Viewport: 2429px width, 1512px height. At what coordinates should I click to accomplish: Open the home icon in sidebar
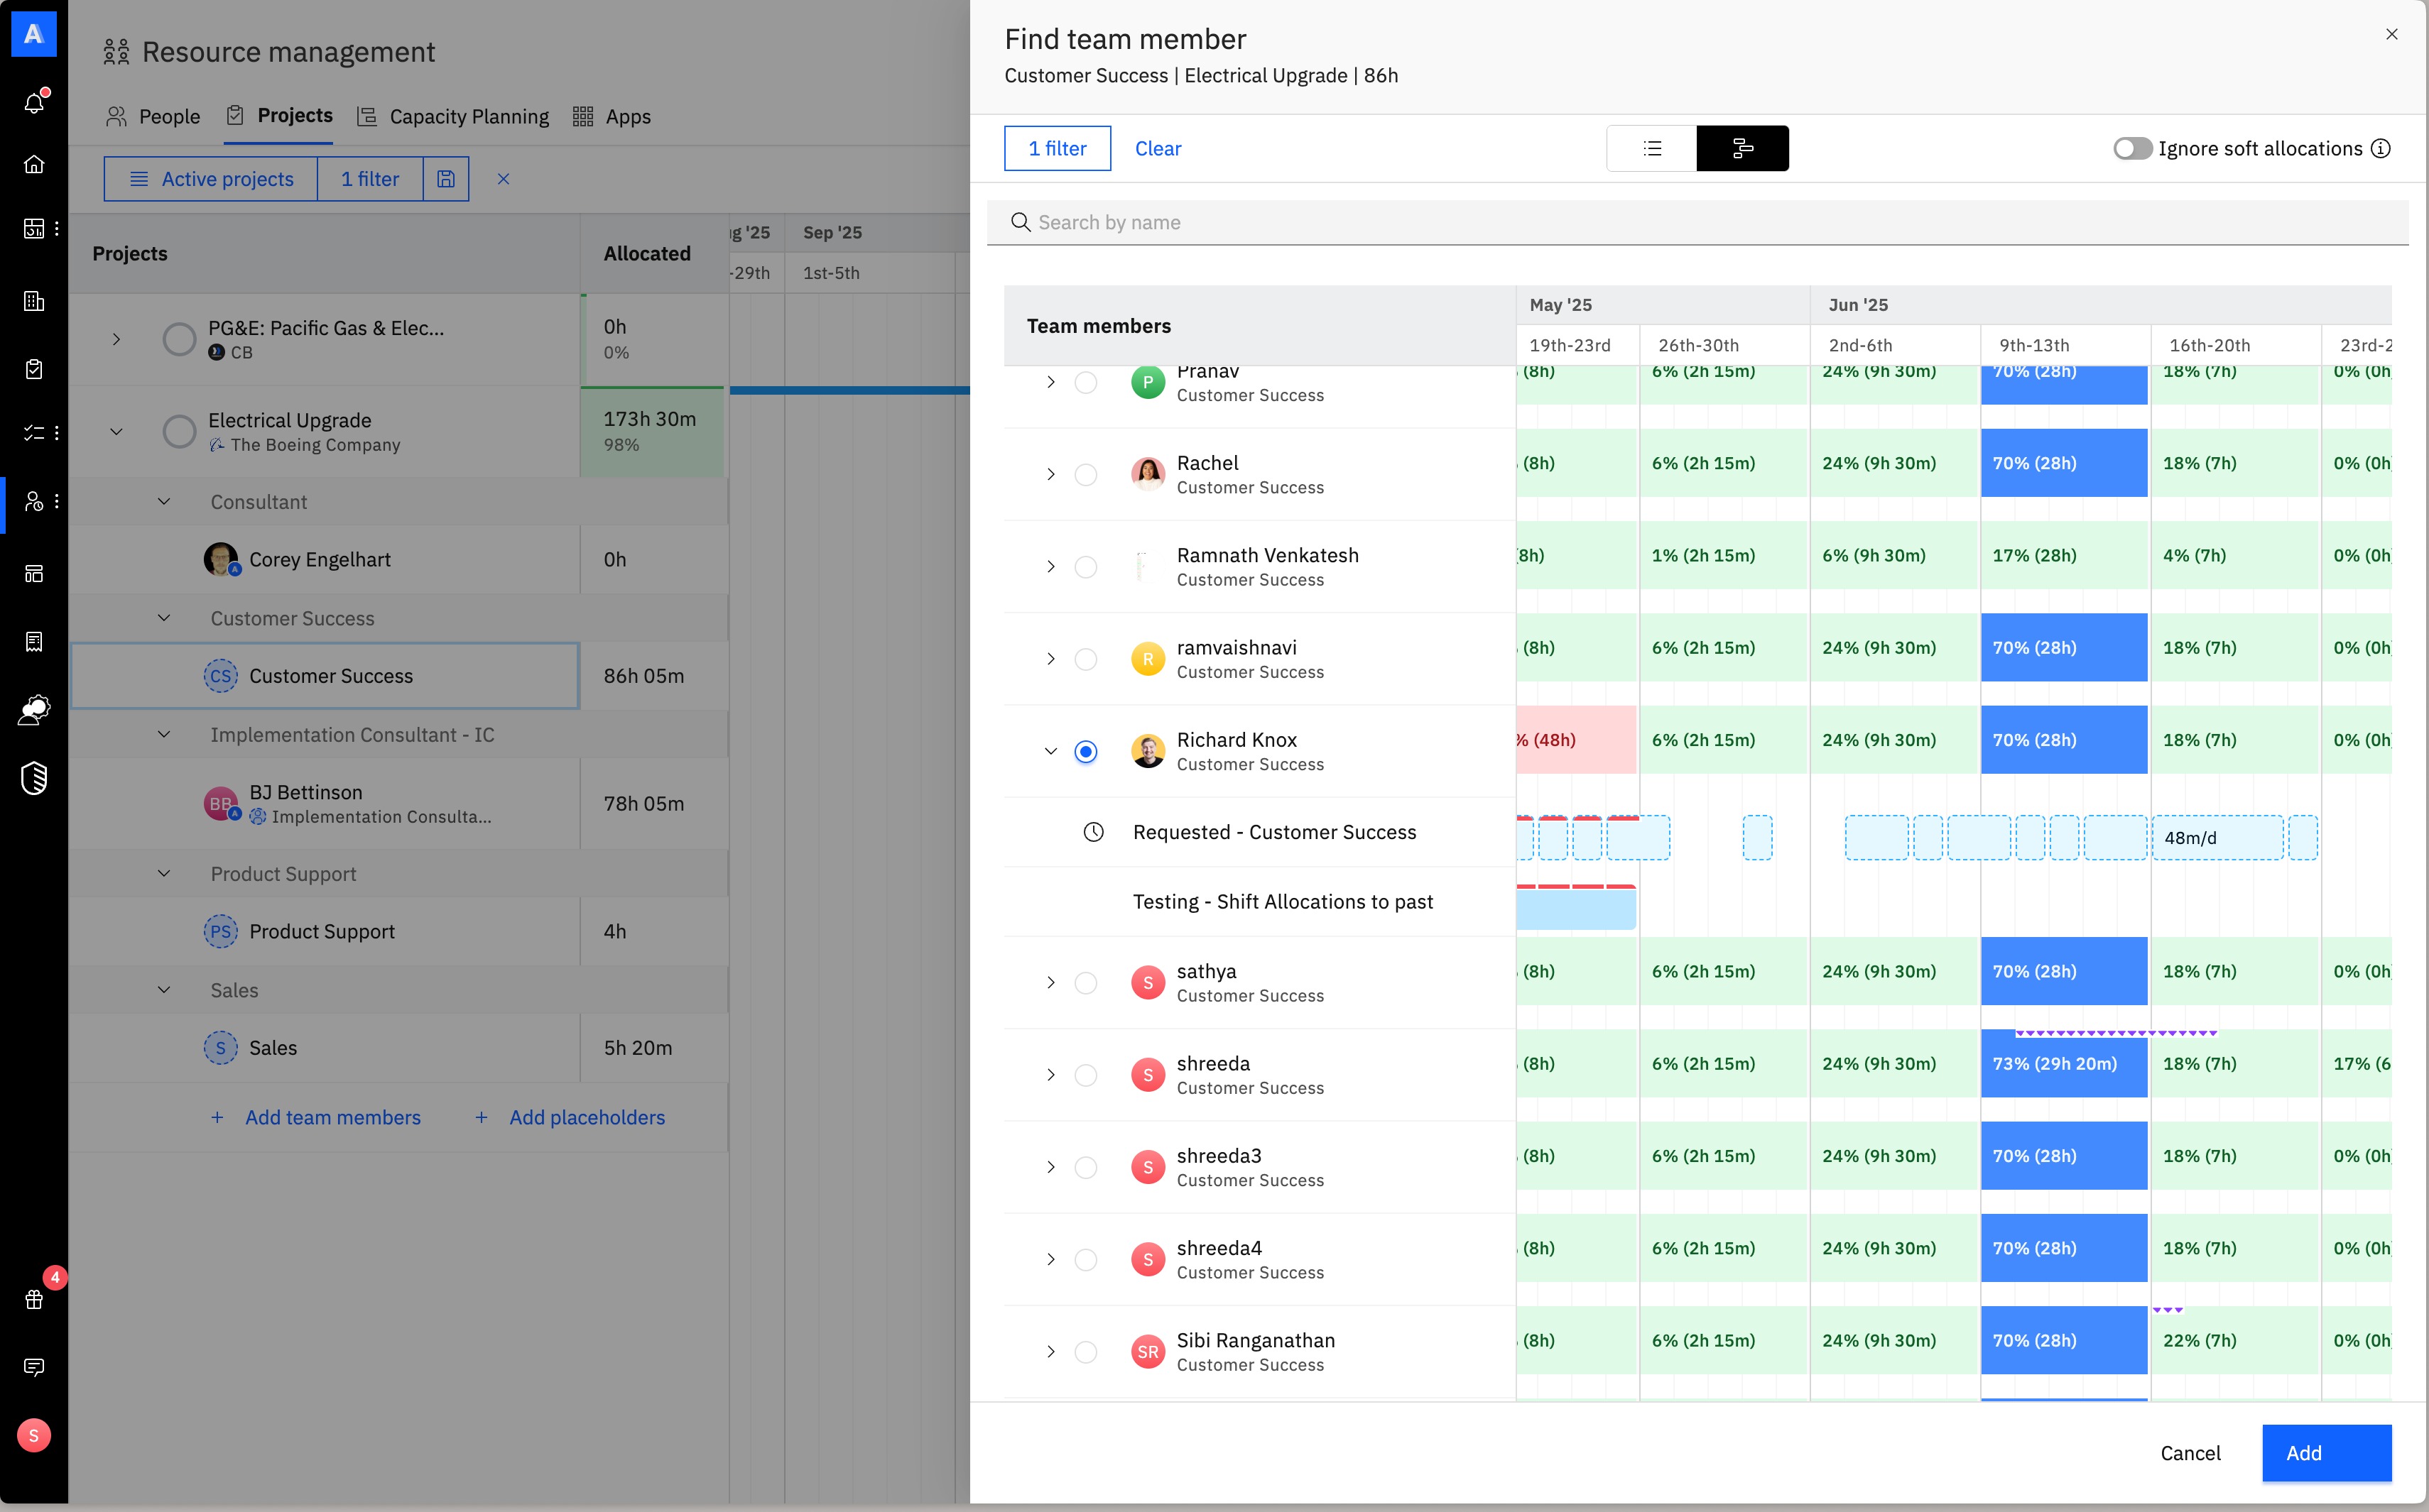pos(34,164)
